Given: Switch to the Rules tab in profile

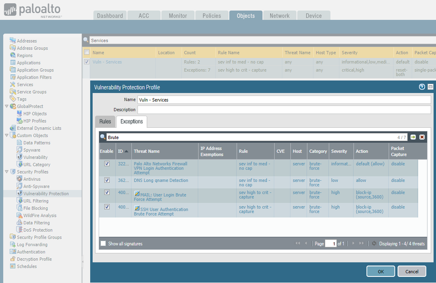Looking at the screenshot, I should pyautogui.click(x=105, y=121).
